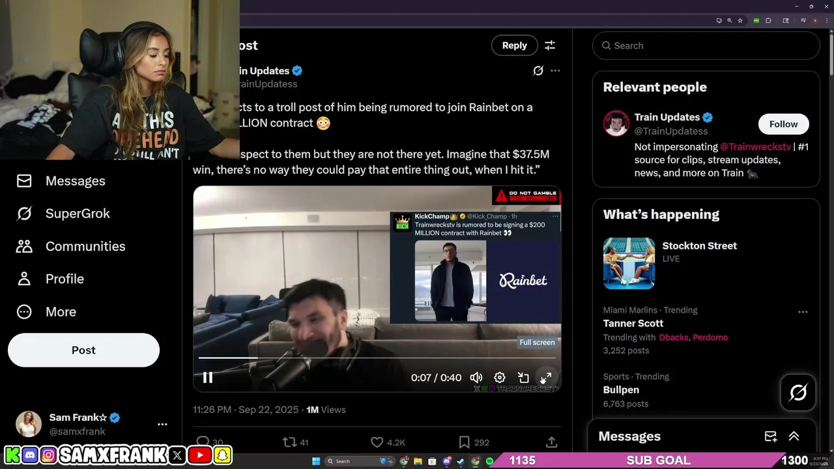Click browser install app icon
The width and height of the screenshot is (834, 469).
719,20
